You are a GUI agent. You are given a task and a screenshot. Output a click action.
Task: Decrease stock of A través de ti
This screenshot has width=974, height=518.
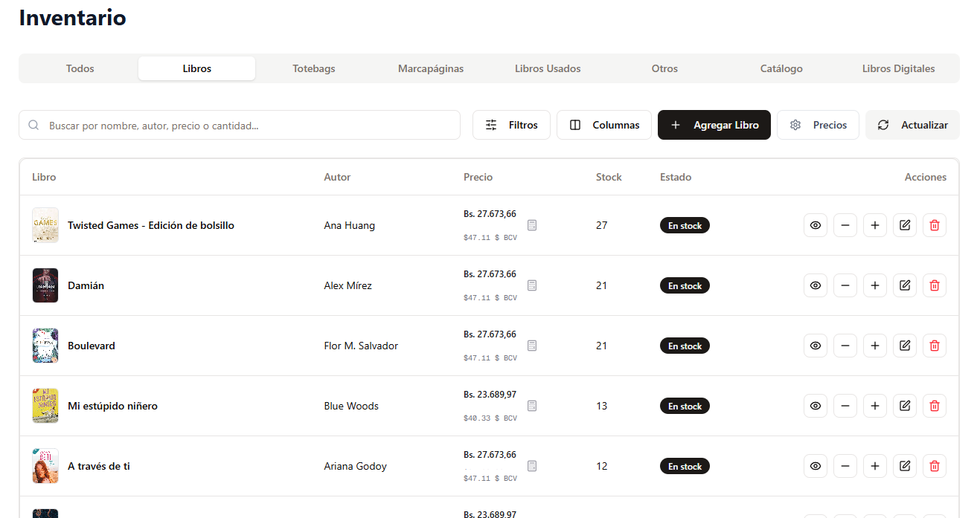tap(845, 466)
